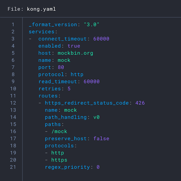Image resolution: width=181 pixels, height=181 pixels.
Task: Click the kong.yaml file name header
Action: pos(31,9)
